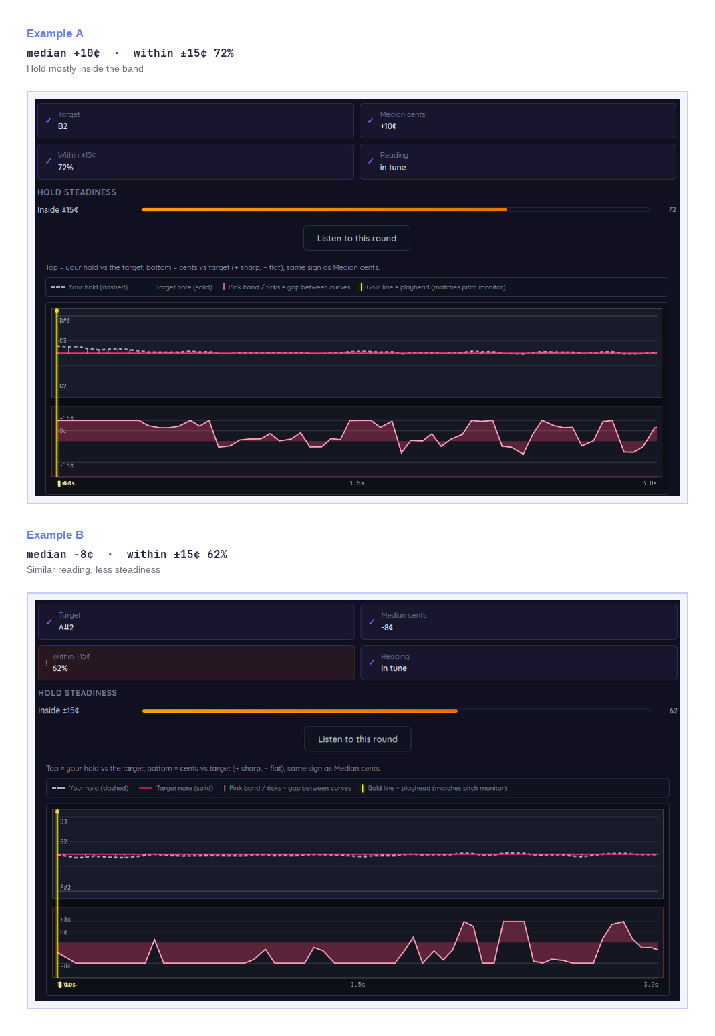This screenshot has height=1036, width=715.
Task: Click the Example B heading
Action: tap(55, 535)
